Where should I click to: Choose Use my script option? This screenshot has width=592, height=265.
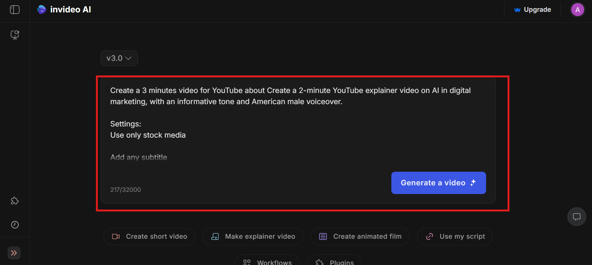[455, 236]
